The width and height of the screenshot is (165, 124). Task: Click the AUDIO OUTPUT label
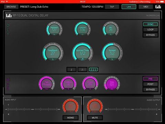153,100
